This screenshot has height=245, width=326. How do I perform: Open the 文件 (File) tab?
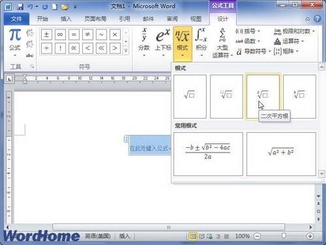click(16, 19)
